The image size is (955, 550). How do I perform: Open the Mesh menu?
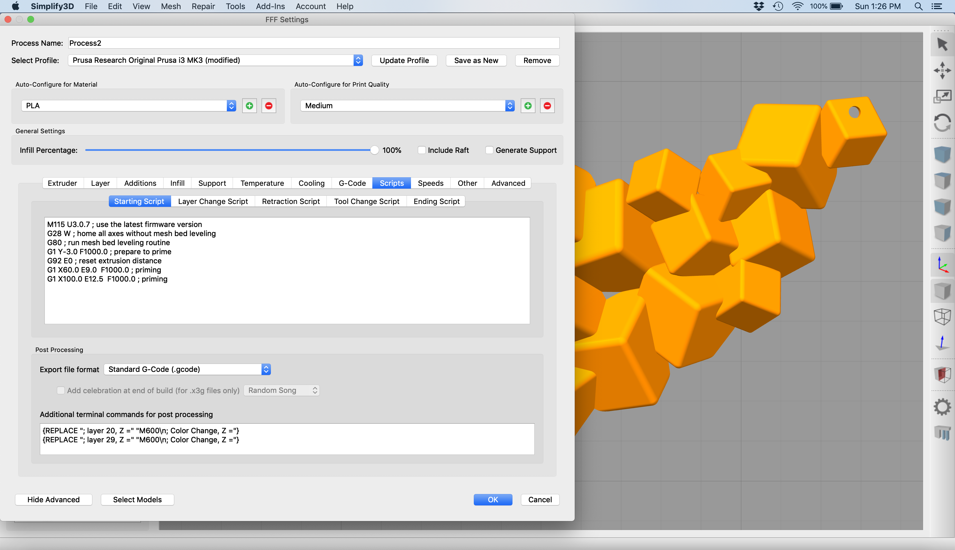tap(171, 7)
